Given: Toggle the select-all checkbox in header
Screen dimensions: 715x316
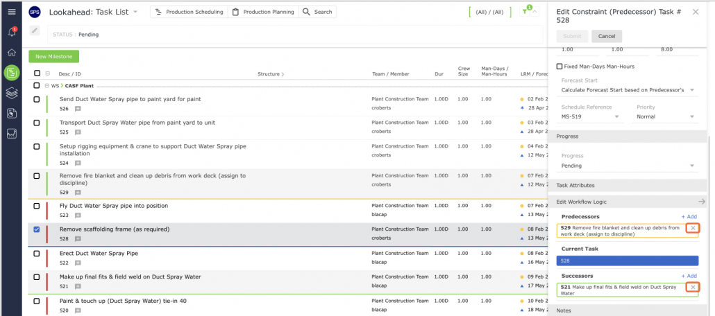Looking at the screenshot, I should (37, 73).
